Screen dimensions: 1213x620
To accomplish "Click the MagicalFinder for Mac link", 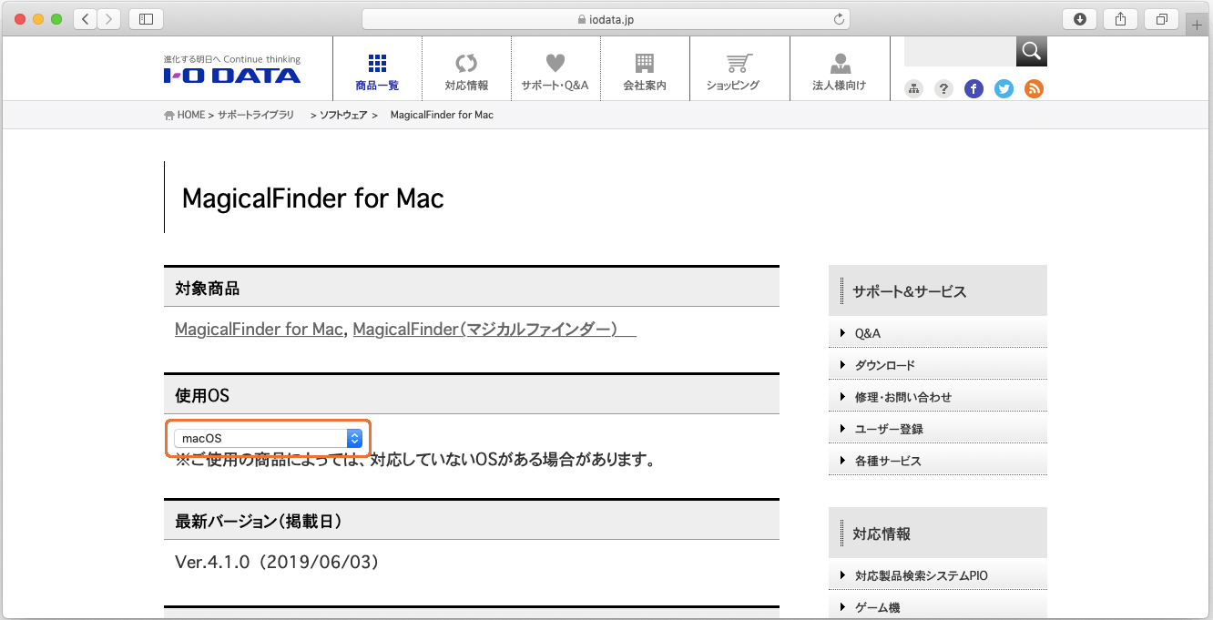I will [259, 329].
